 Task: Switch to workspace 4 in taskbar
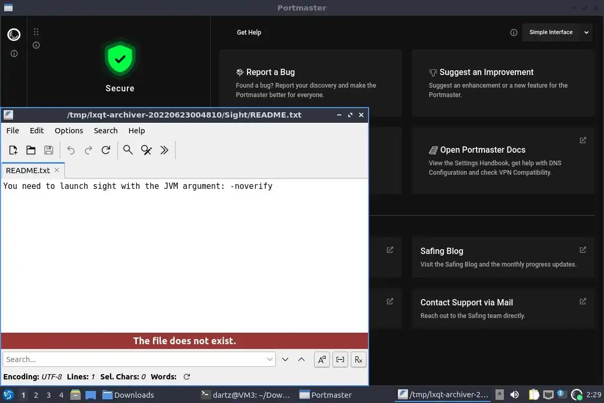tap(61, 395)
